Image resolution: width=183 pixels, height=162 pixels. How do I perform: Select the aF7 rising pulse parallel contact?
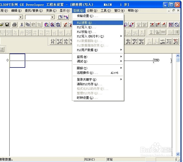pyautogui.click(x=135, y=41)
